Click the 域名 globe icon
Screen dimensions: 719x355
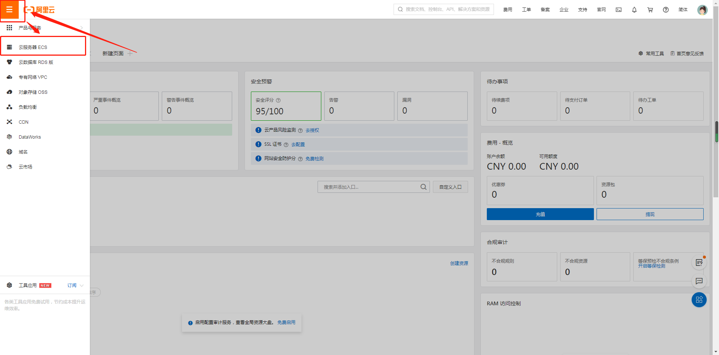pos(10,152)
